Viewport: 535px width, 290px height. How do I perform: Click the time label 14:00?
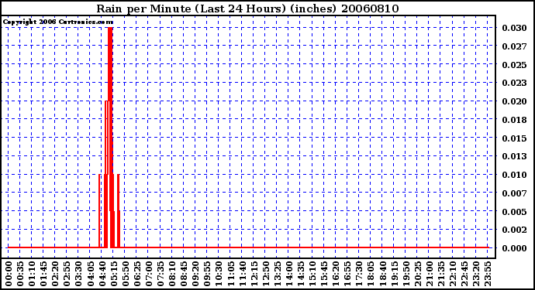pyautogui.click(x=288, y=274)
